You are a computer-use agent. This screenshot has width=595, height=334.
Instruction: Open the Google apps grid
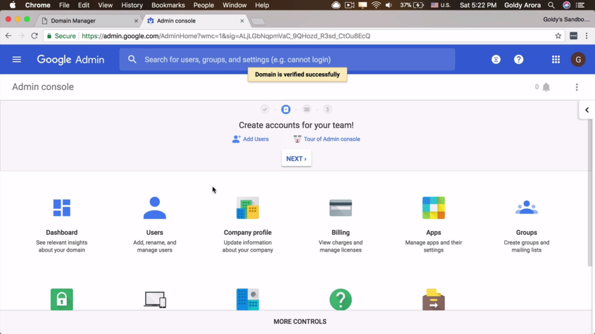pos(556,59)
